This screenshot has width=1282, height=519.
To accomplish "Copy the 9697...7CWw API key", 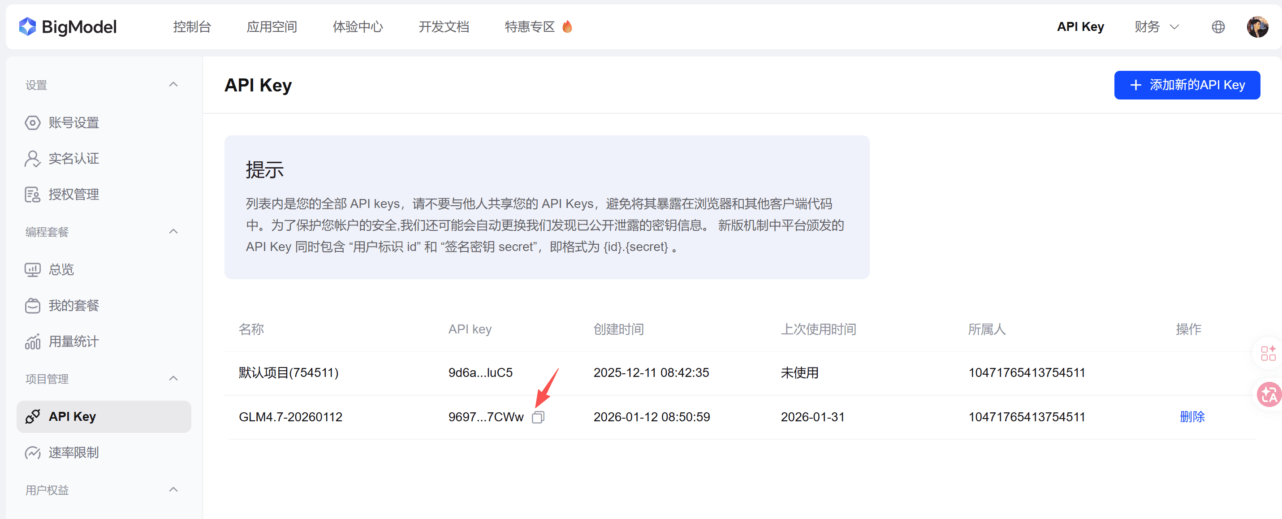I will pos(538,417).
